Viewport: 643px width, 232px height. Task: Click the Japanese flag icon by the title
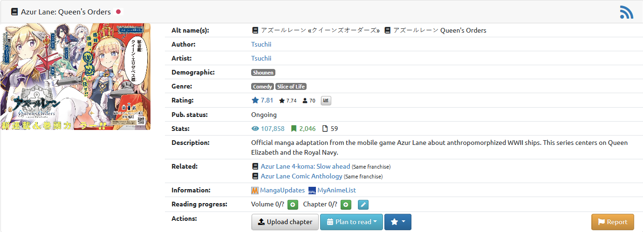tap(118, 12)
